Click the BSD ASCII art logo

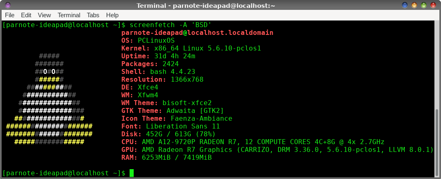click(x=49, y=99)
